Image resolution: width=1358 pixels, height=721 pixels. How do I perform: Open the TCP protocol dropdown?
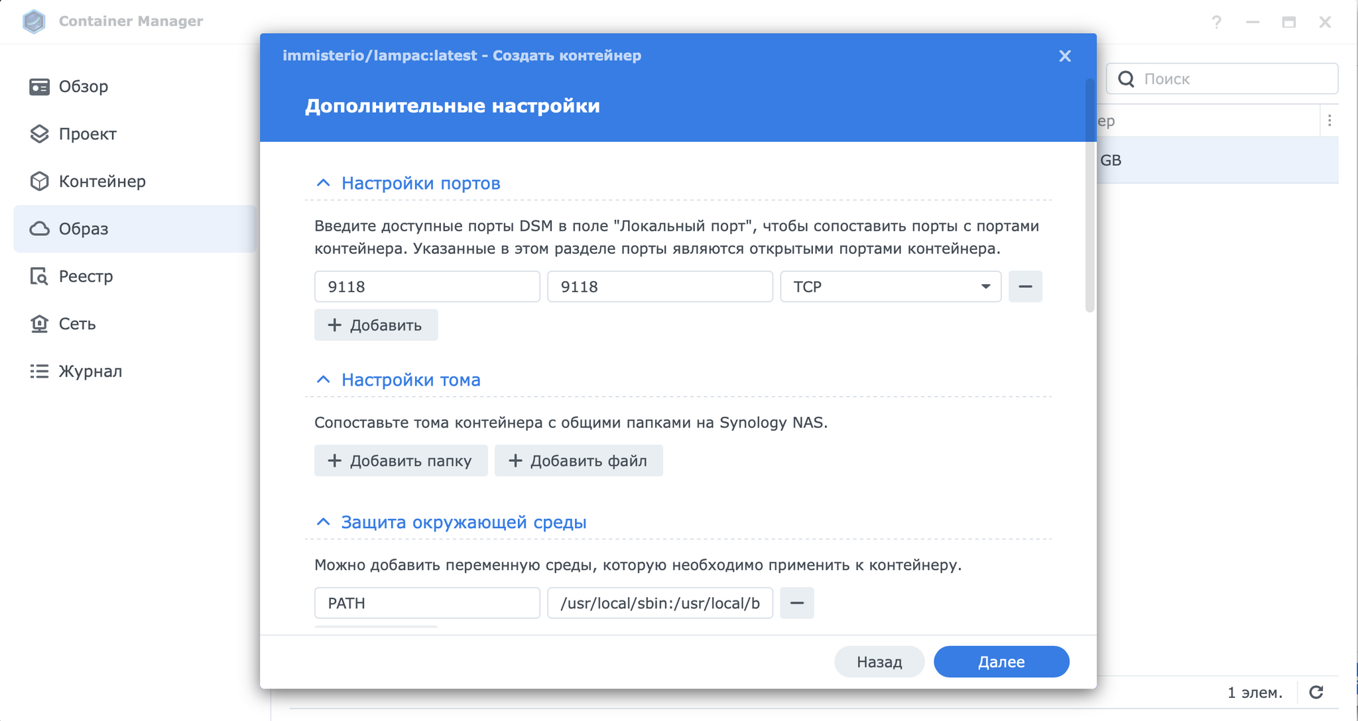click(x=890, y=287)
